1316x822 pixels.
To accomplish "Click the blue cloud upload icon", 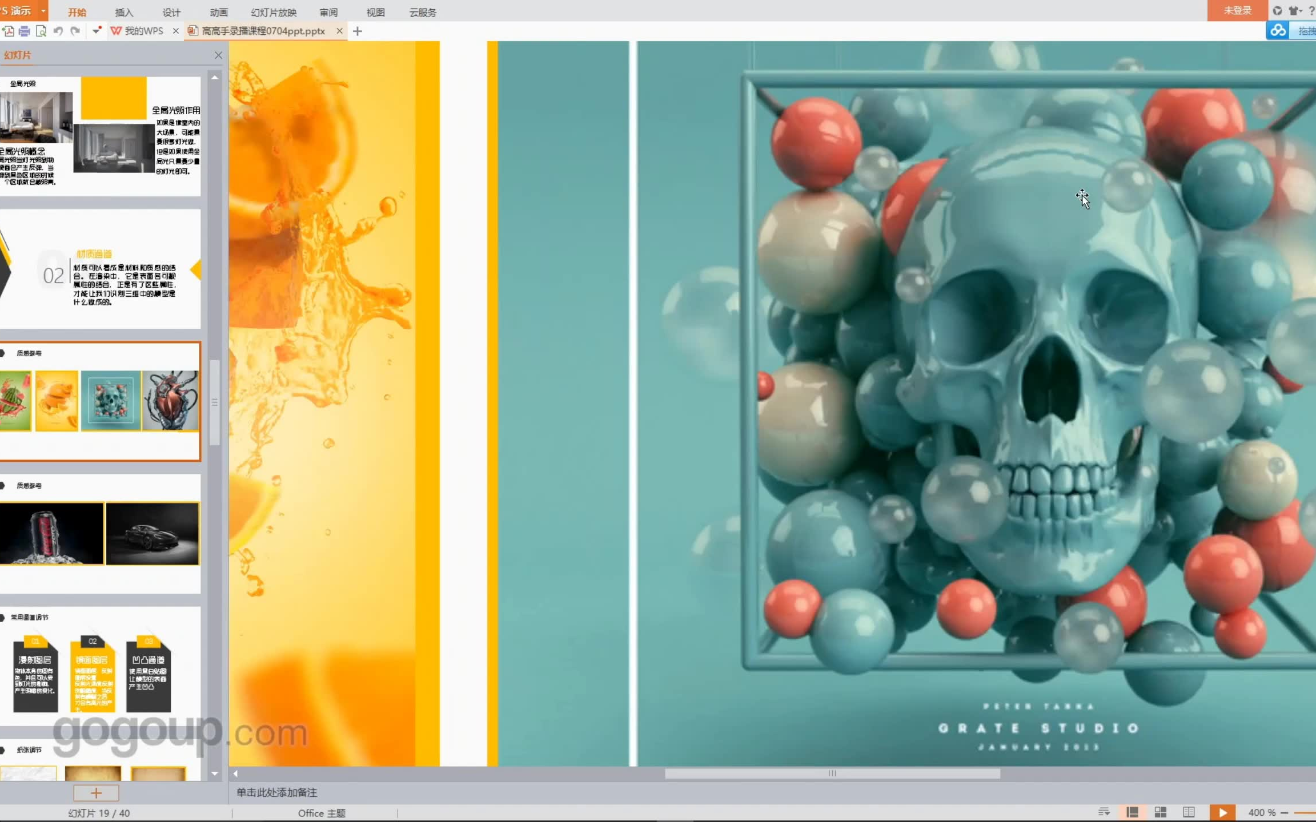I will point(1278,30).
